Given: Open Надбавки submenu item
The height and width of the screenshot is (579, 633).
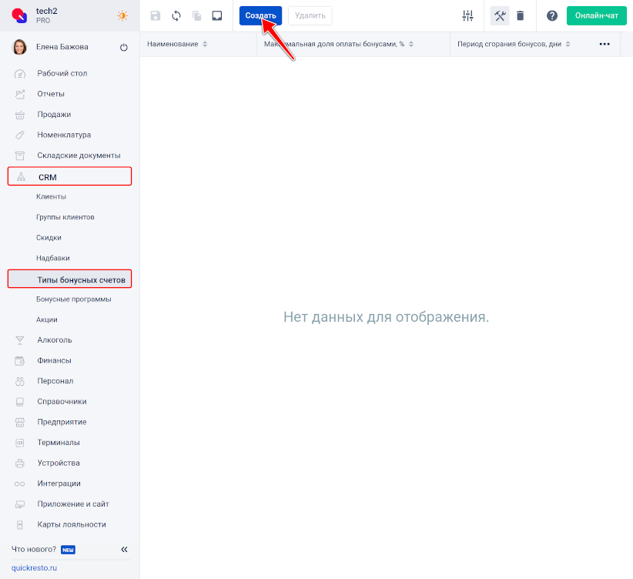Looking at the screenshot, I should pyautogui.click(x=53, y=258).
